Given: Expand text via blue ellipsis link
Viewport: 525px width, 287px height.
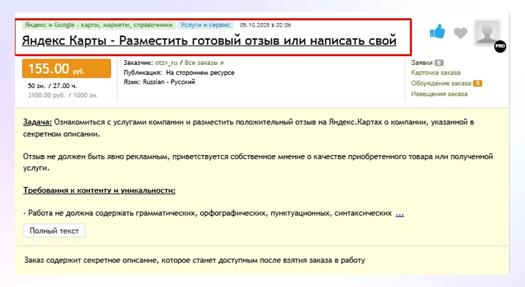Looking at the screenshot, I should click(x=399, y=214).
